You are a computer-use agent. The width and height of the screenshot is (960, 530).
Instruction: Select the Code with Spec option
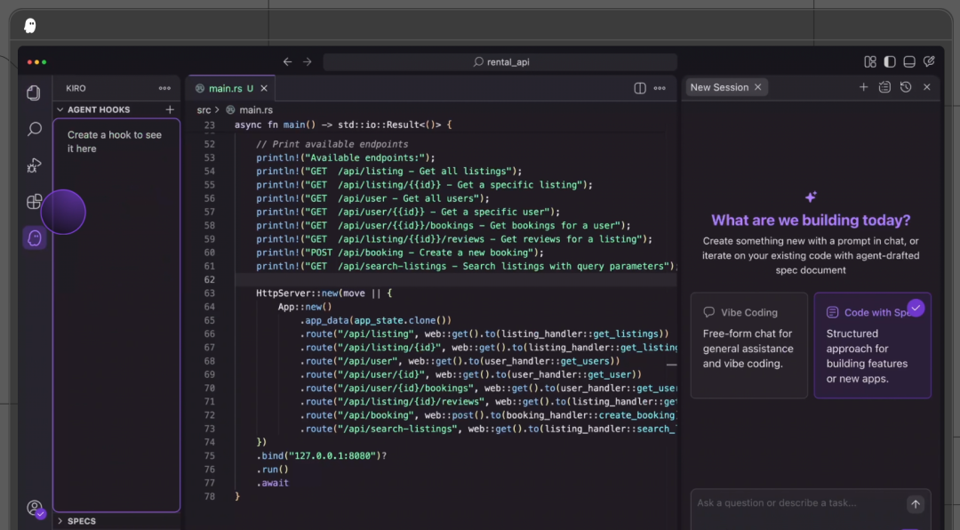(x=872, y=345)
